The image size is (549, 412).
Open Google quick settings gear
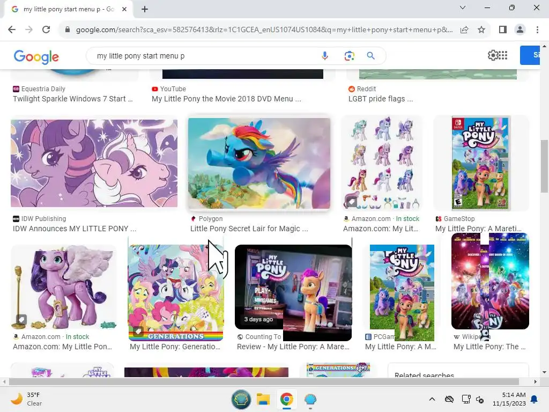click(x=493, y=55)
